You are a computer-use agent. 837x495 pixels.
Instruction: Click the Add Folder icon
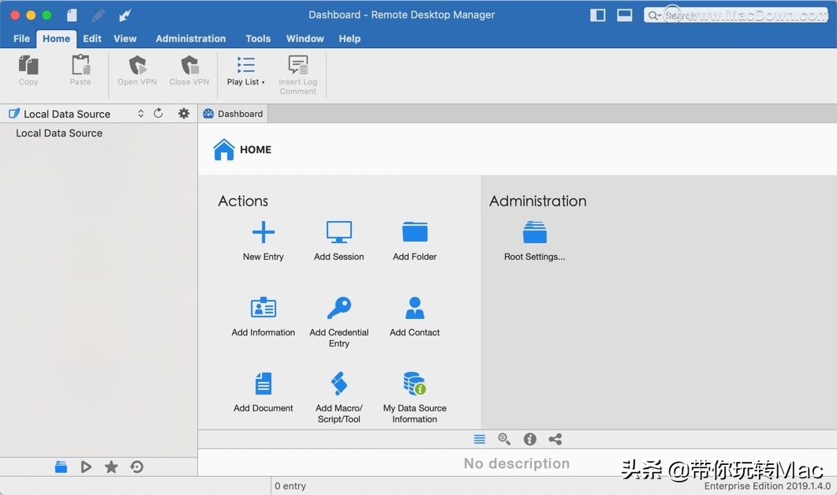[414, 232]
